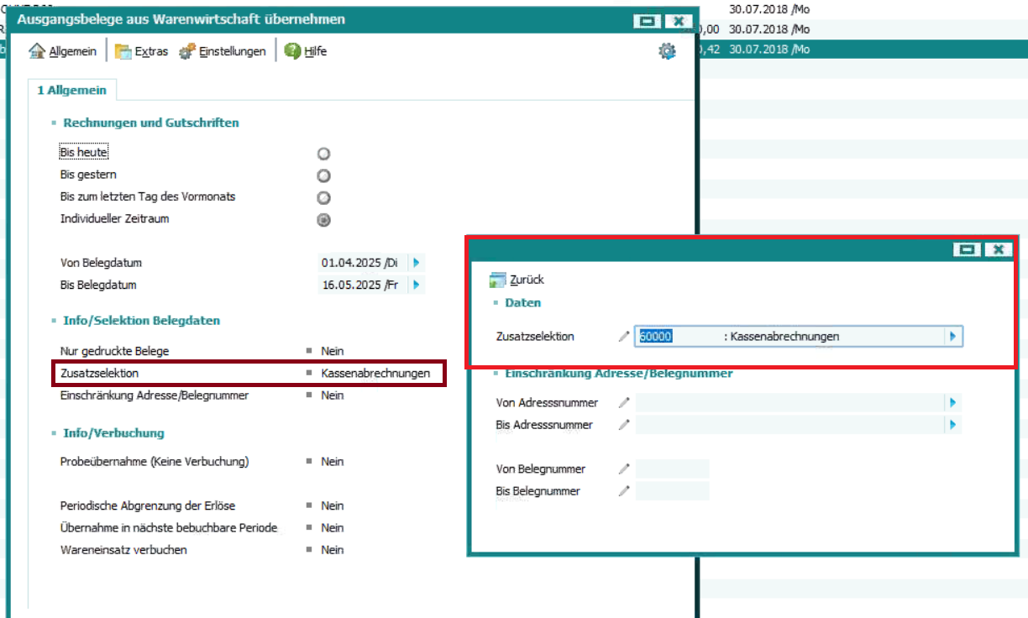
Task: Click the pencil icon beside Bis Adressnummer
Action: 623,425
